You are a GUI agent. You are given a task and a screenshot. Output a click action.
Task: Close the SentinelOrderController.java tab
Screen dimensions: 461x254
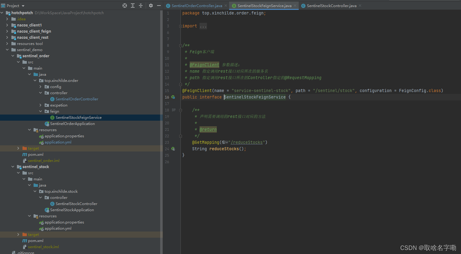pos(226,6)
